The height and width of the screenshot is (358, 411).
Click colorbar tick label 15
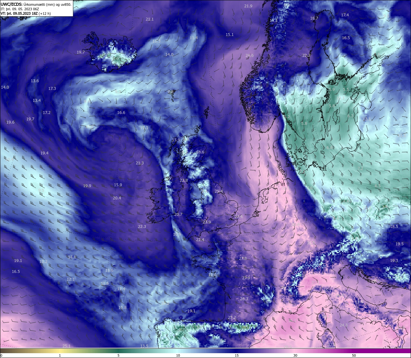point(237,355)
